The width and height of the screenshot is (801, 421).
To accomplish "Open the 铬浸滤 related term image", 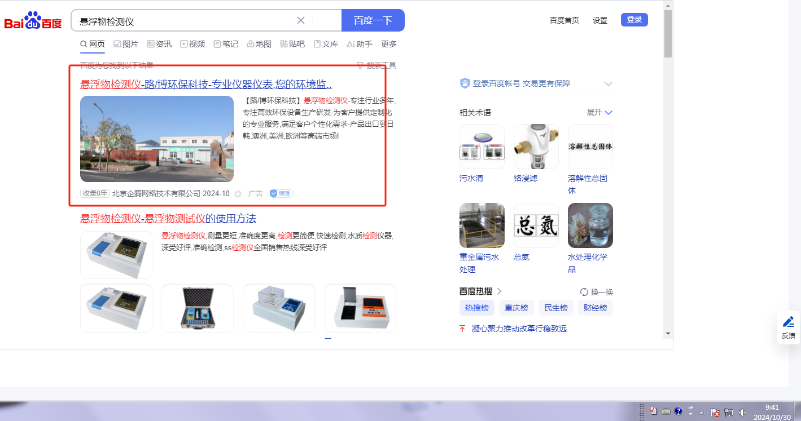I will 536,147.
